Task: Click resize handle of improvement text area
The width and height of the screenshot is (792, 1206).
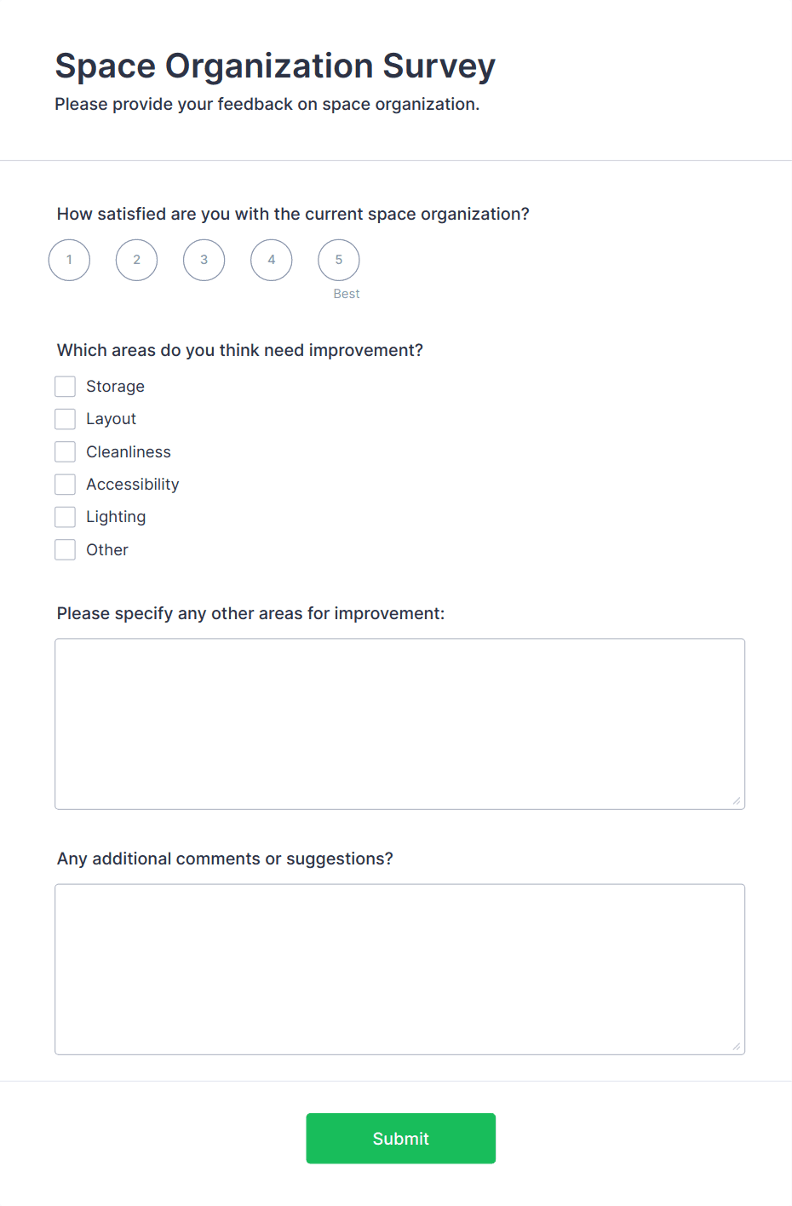Action: coord(737,801)
